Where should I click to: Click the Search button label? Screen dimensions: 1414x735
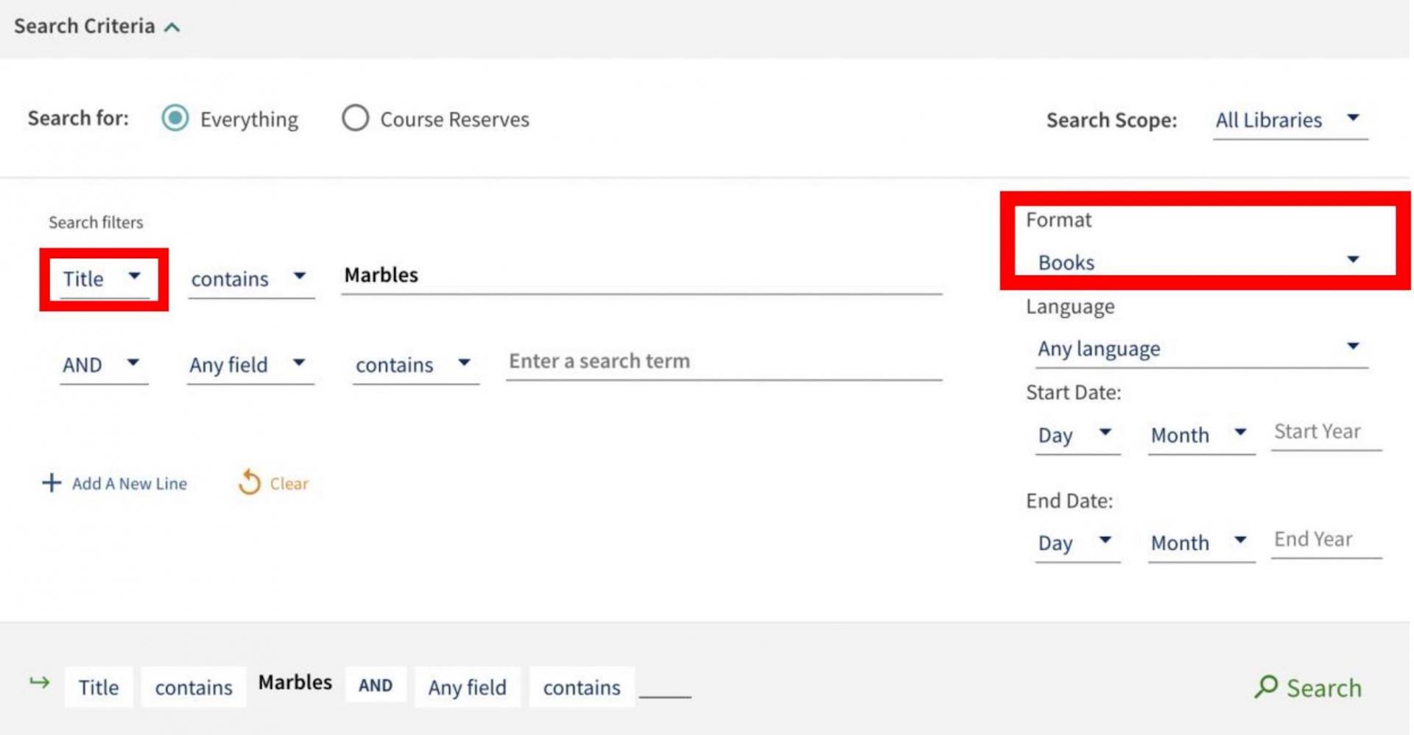click(x=1324, y=688)
